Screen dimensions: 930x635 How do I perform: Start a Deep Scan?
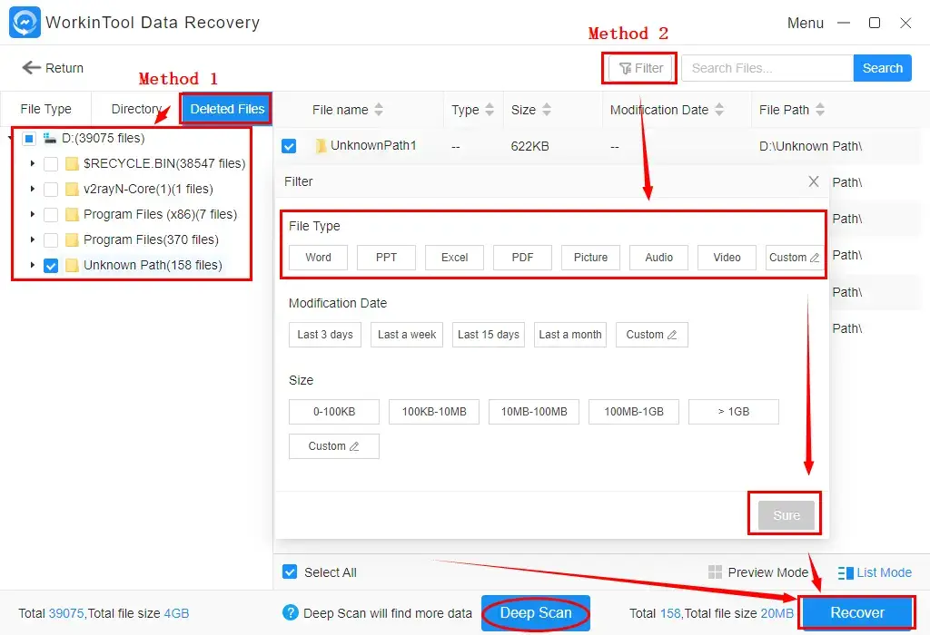pyautogui.click(x=536, y=613)
